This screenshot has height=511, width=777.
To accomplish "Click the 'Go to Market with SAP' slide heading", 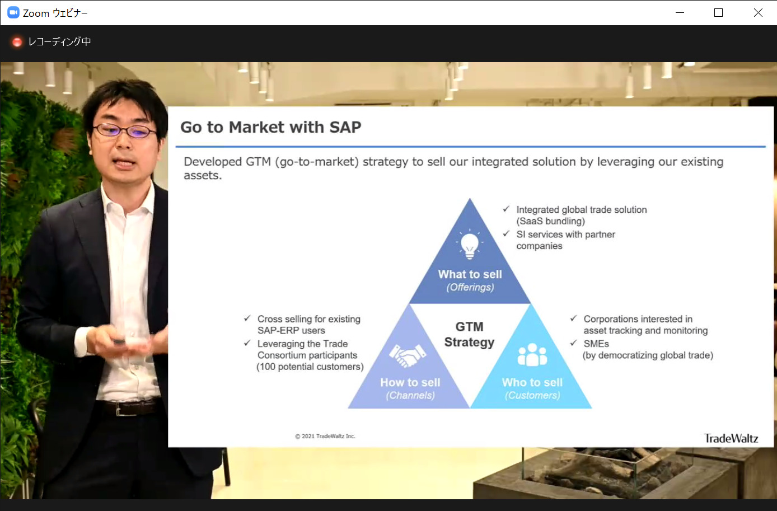I will point(271,127).
